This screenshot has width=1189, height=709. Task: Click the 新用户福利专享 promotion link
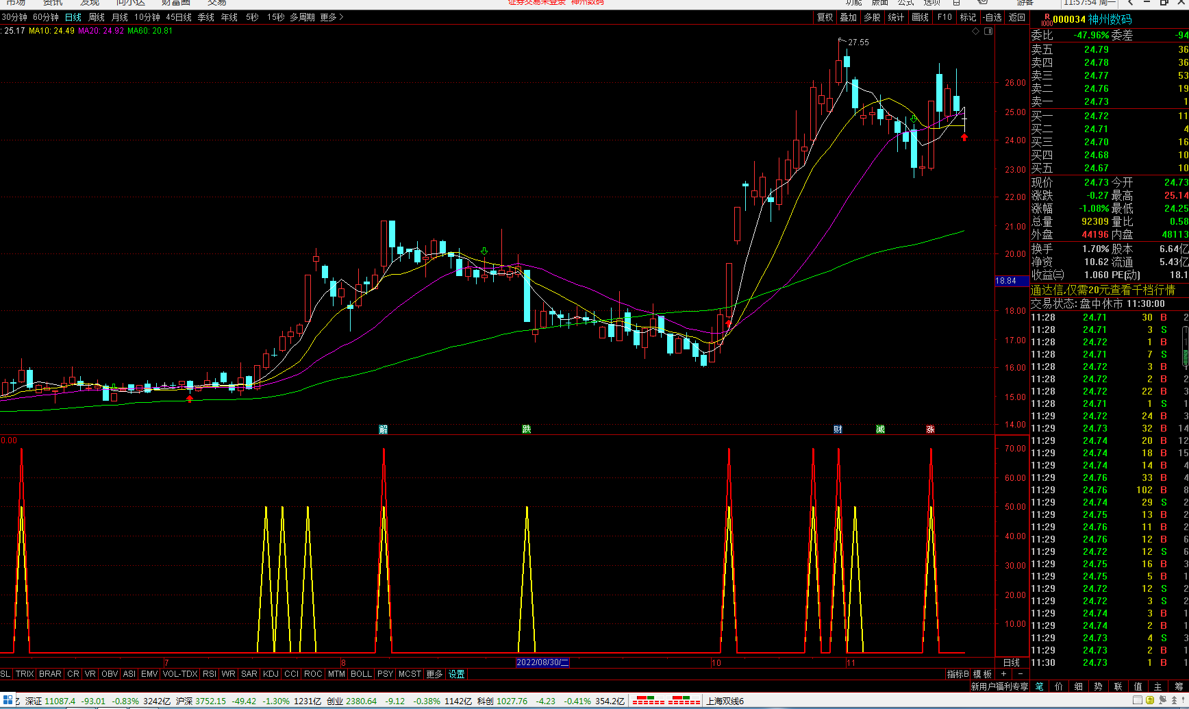999,686
